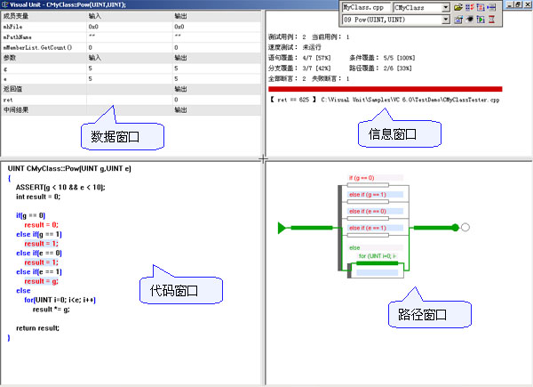Click the mbFile member variable row

click(131, 27)
